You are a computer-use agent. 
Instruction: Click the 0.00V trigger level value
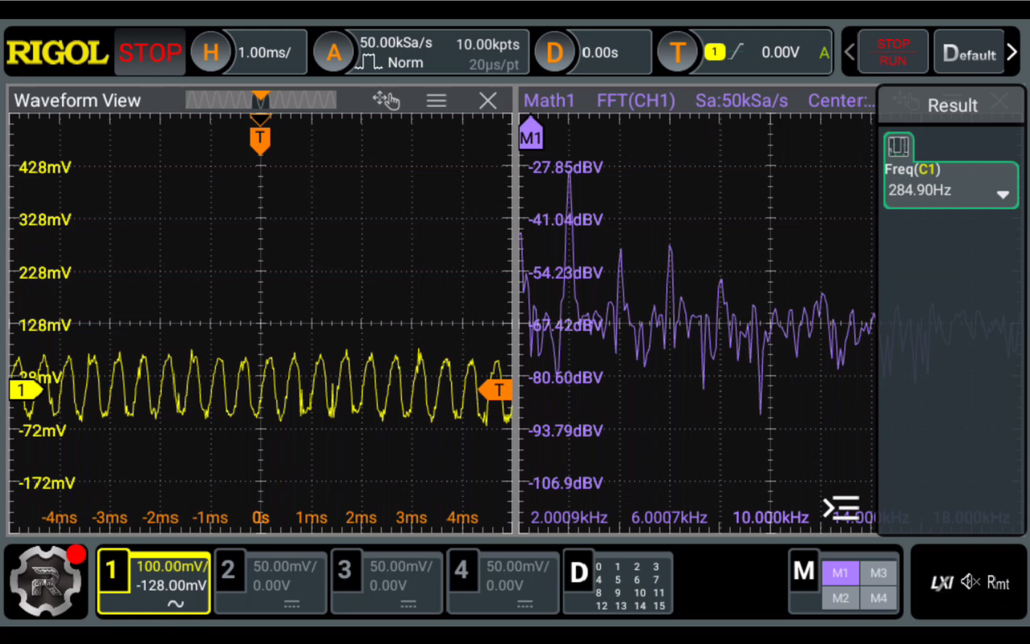click(x=780, y=52)
